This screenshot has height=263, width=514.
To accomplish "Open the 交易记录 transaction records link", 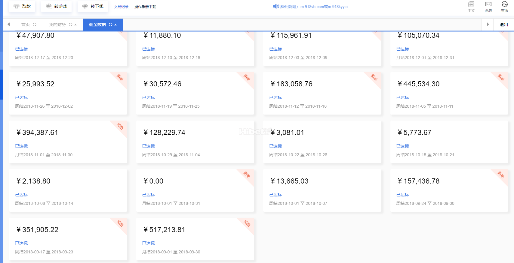I will 121,7.
